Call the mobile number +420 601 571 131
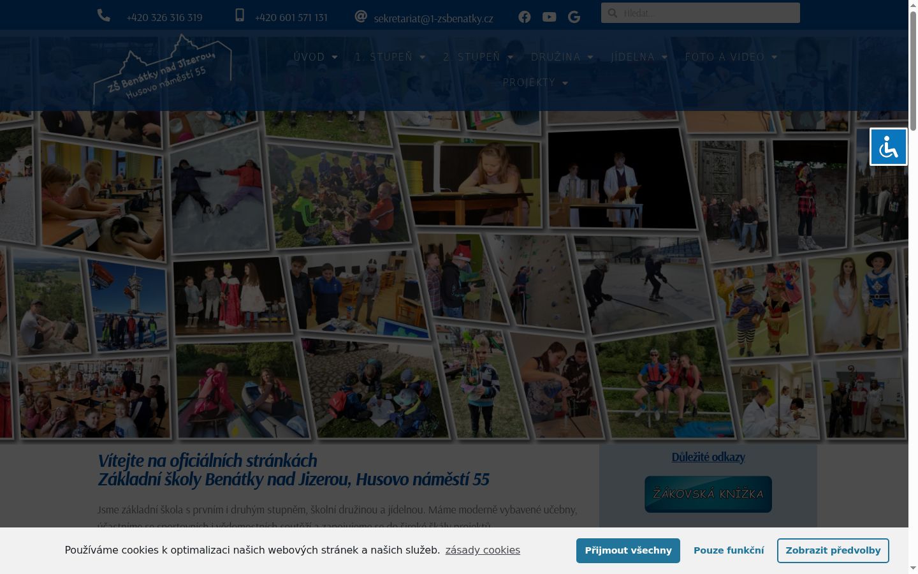 tap(291, 18)
